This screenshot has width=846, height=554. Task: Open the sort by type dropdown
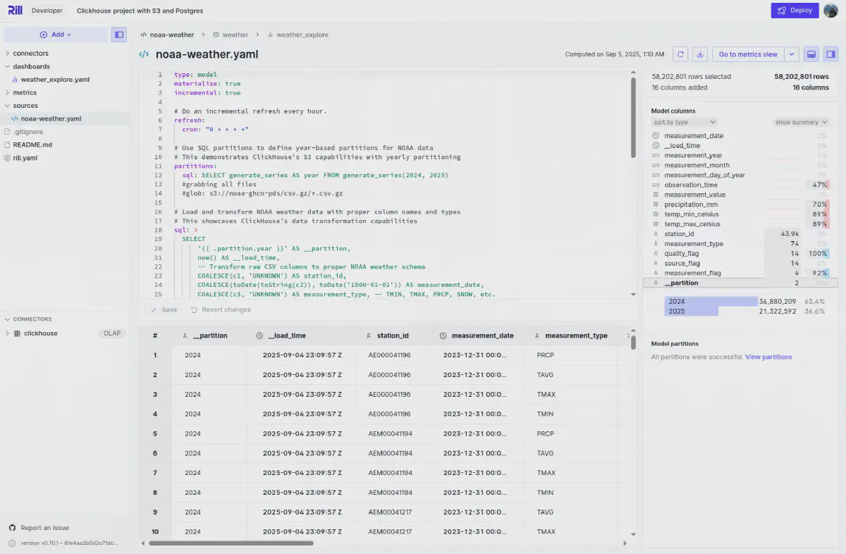click(685, 123)
